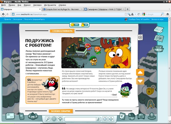The width and height of the screenshot is (171, 124).
Task: Click the compass drawing tool icon
Action: point(151,104)
